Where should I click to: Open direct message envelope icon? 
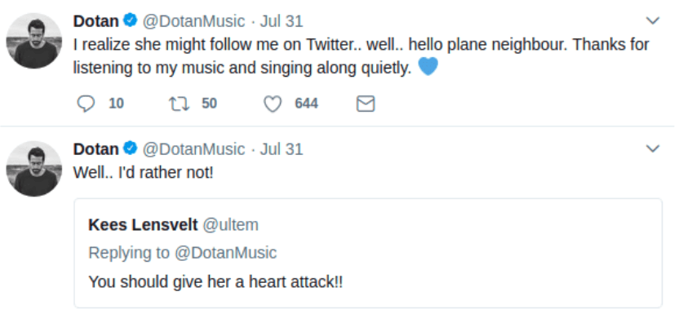pos(366,104)
